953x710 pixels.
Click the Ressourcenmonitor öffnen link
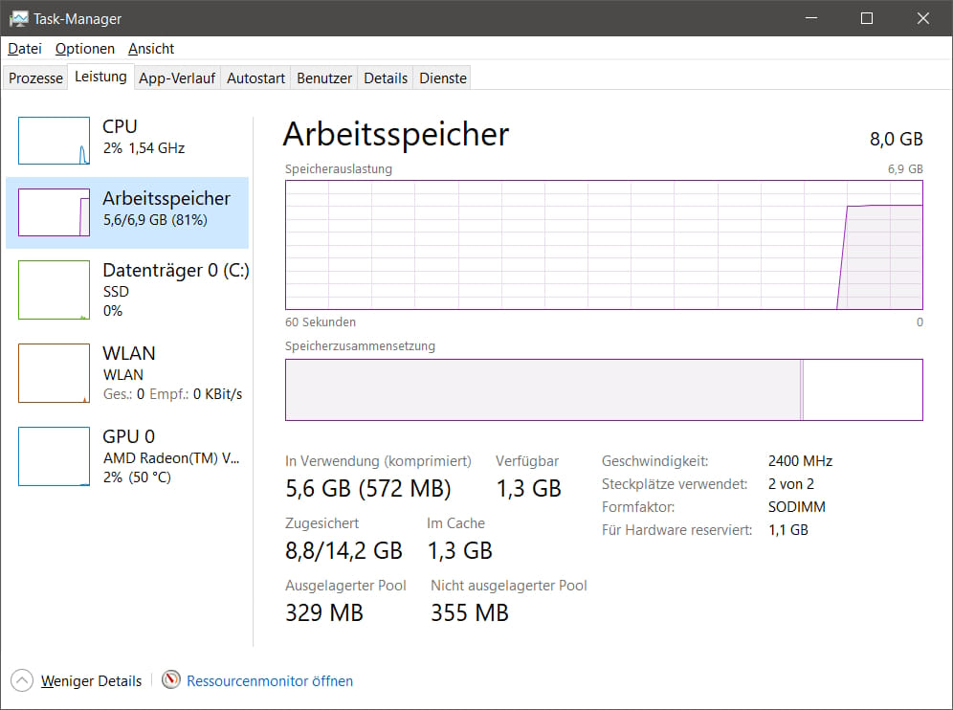click(269, 679)
